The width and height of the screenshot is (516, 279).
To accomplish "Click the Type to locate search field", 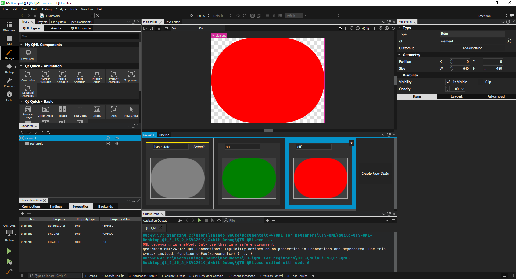I will tap(55, 276).
